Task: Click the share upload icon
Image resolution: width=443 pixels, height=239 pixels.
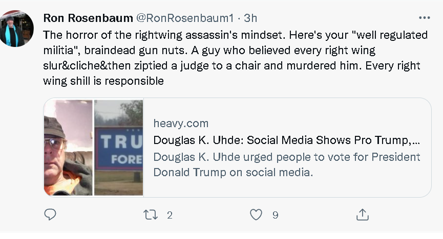Action: coord(362,214)
